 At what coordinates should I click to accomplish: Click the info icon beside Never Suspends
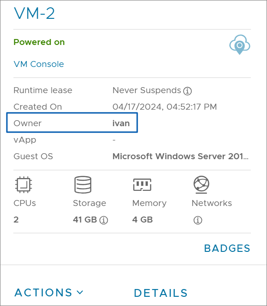187,91
